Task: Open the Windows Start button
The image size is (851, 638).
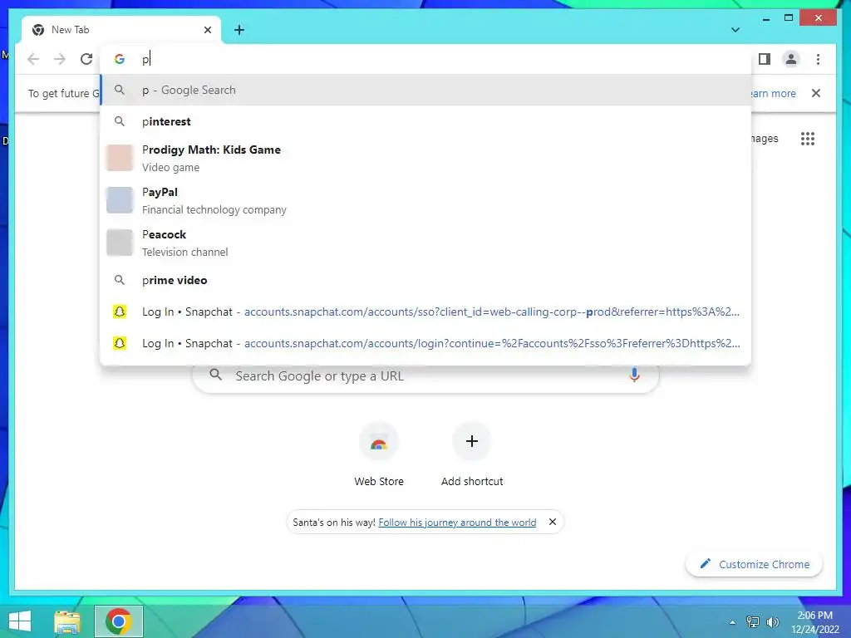Action: coord(20,621)
